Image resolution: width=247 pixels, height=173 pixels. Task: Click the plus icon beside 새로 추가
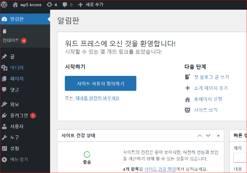81,5
